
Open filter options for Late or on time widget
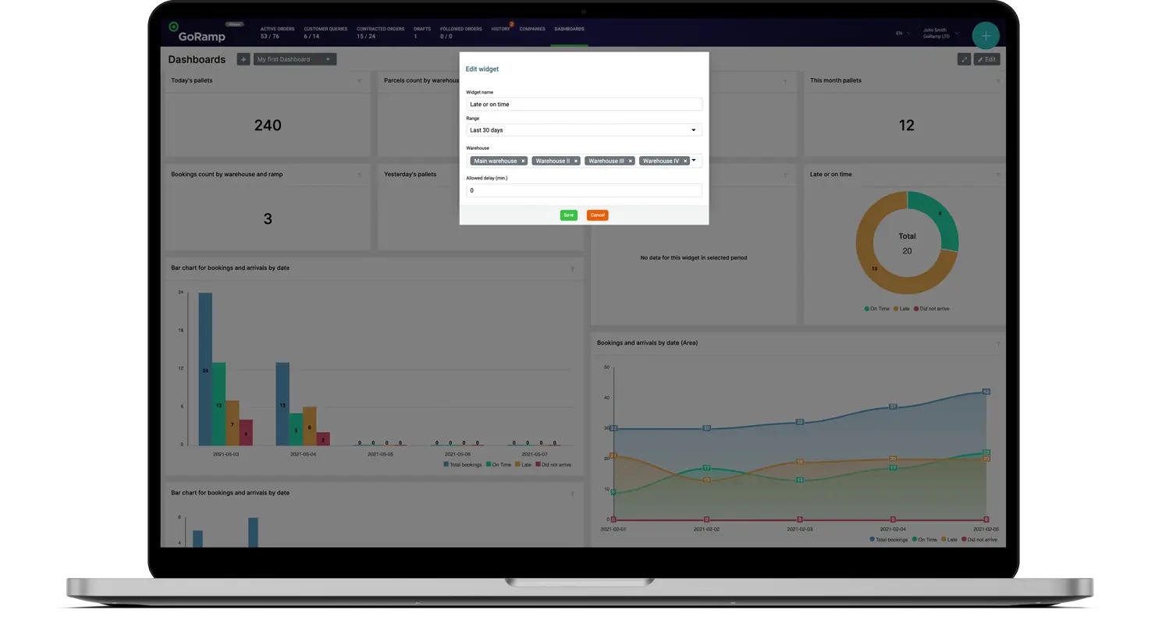pyautogui.click(x=998, y=174)
